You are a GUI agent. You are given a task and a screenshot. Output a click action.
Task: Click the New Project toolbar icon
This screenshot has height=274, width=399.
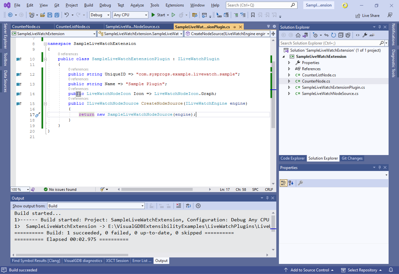pyautogui.click(x=32, y=15)
